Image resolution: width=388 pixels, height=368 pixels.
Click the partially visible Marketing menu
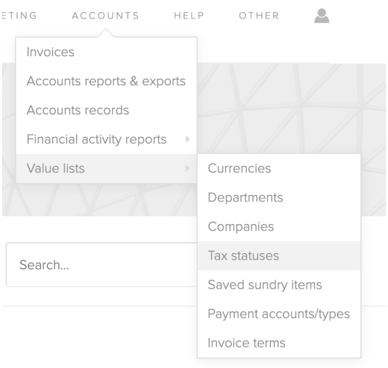(x=19, y=16)
